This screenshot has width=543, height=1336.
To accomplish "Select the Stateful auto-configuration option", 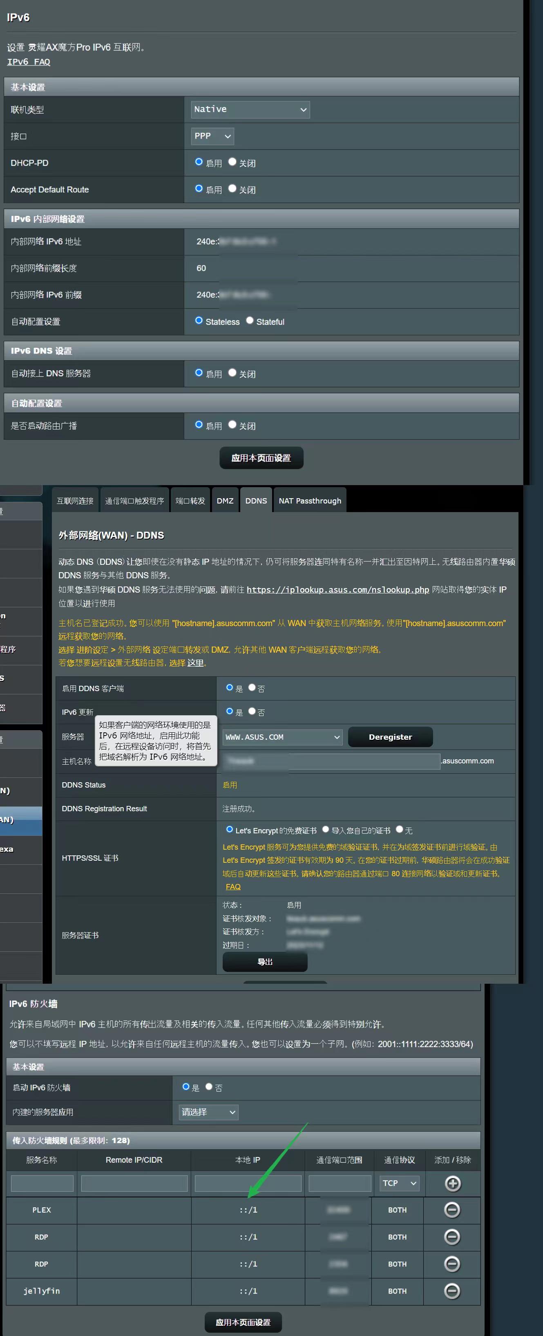I will [250, 320].
